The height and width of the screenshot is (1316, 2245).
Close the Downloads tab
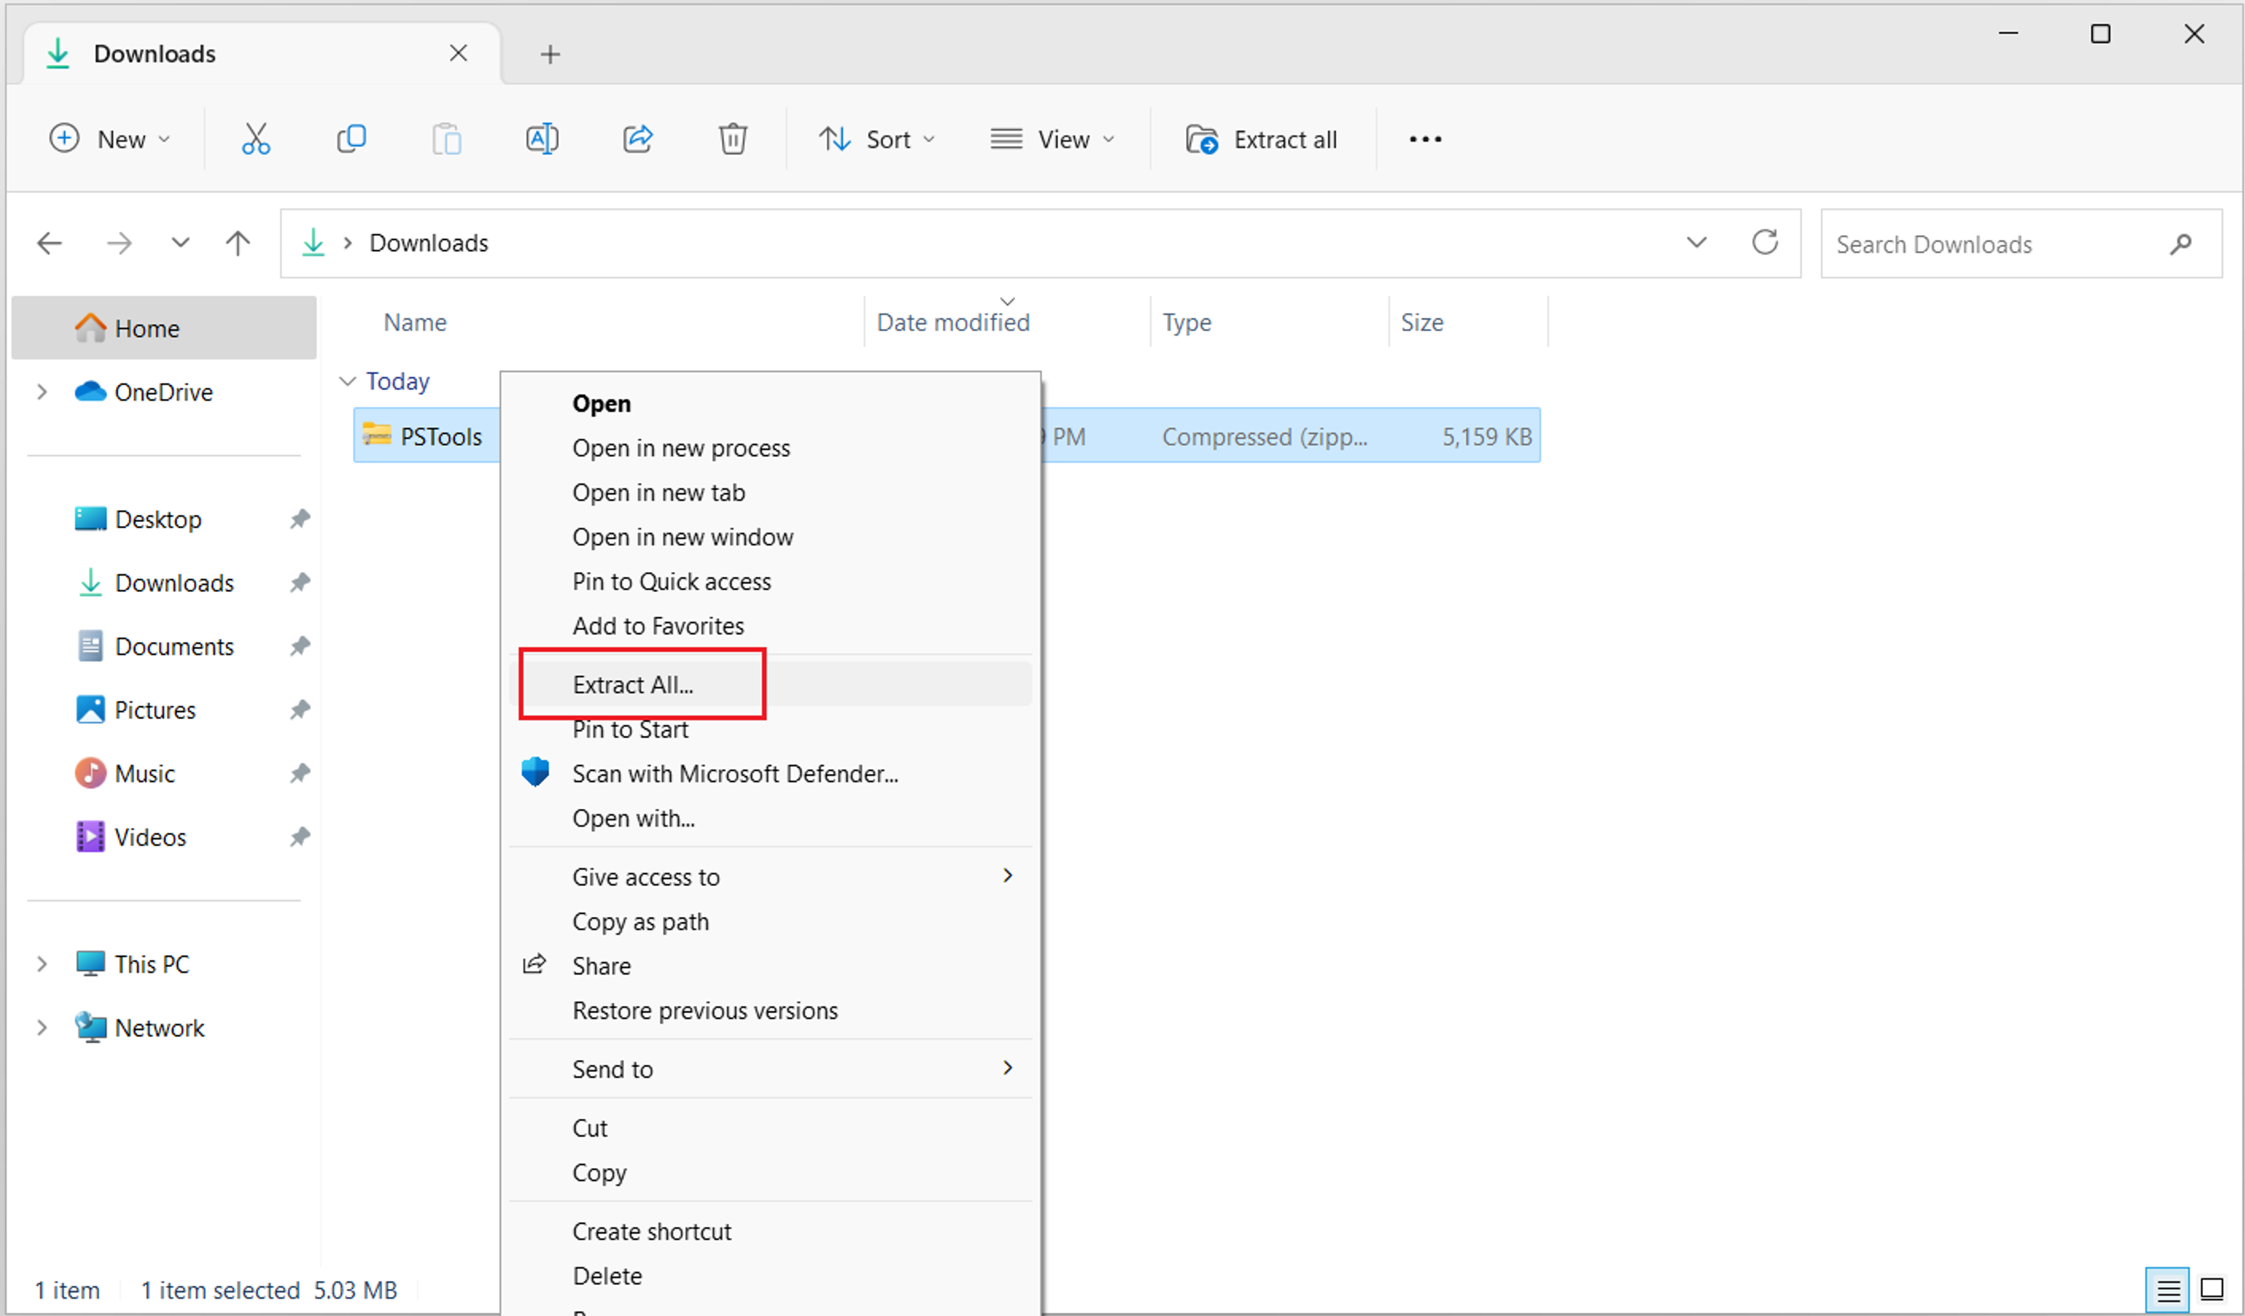point(458,53)
